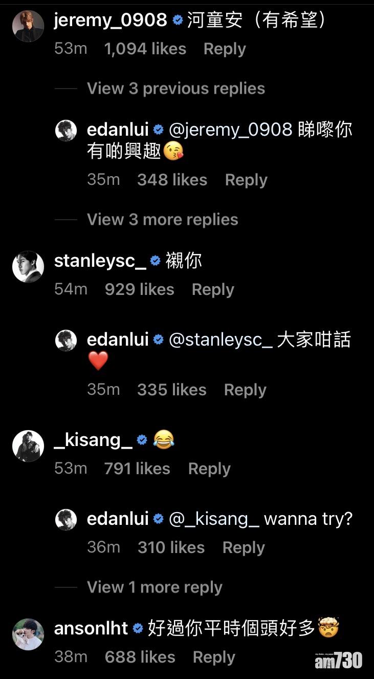Screen dimensions: 374x679
Task: Open jeremy_0908's profile picture
Action: [28, 26]
